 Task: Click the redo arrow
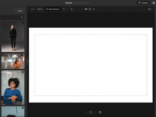pos(67,9)
